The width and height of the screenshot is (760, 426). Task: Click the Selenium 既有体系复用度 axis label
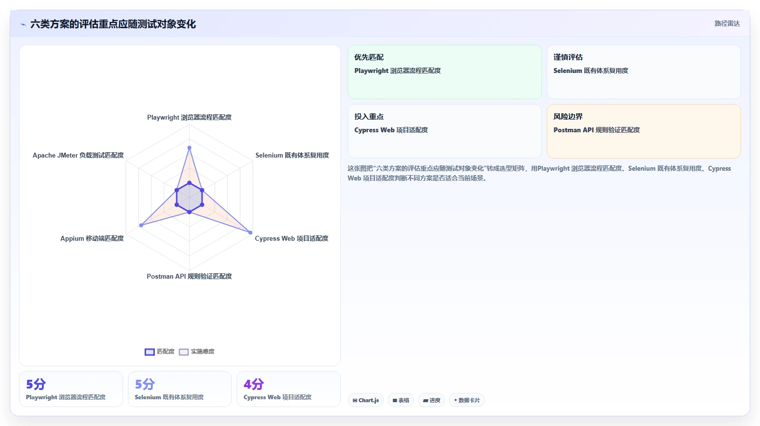[292, 155]
